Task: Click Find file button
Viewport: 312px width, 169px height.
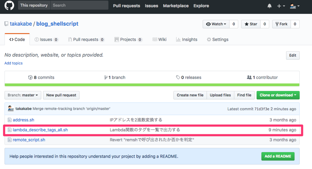Action: [244, 95]
